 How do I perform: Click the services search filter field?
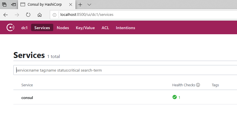click(125, 70)
